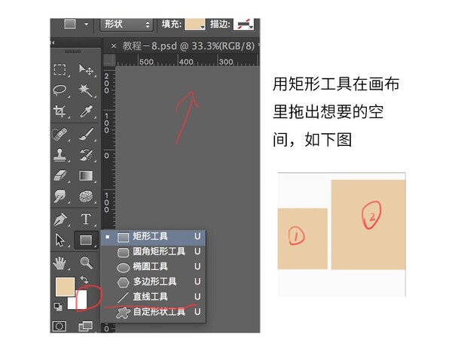This screenshot has width=452, height=340.
Task: Choose 多边形工具 from the flyout
Action: (153, 282)
